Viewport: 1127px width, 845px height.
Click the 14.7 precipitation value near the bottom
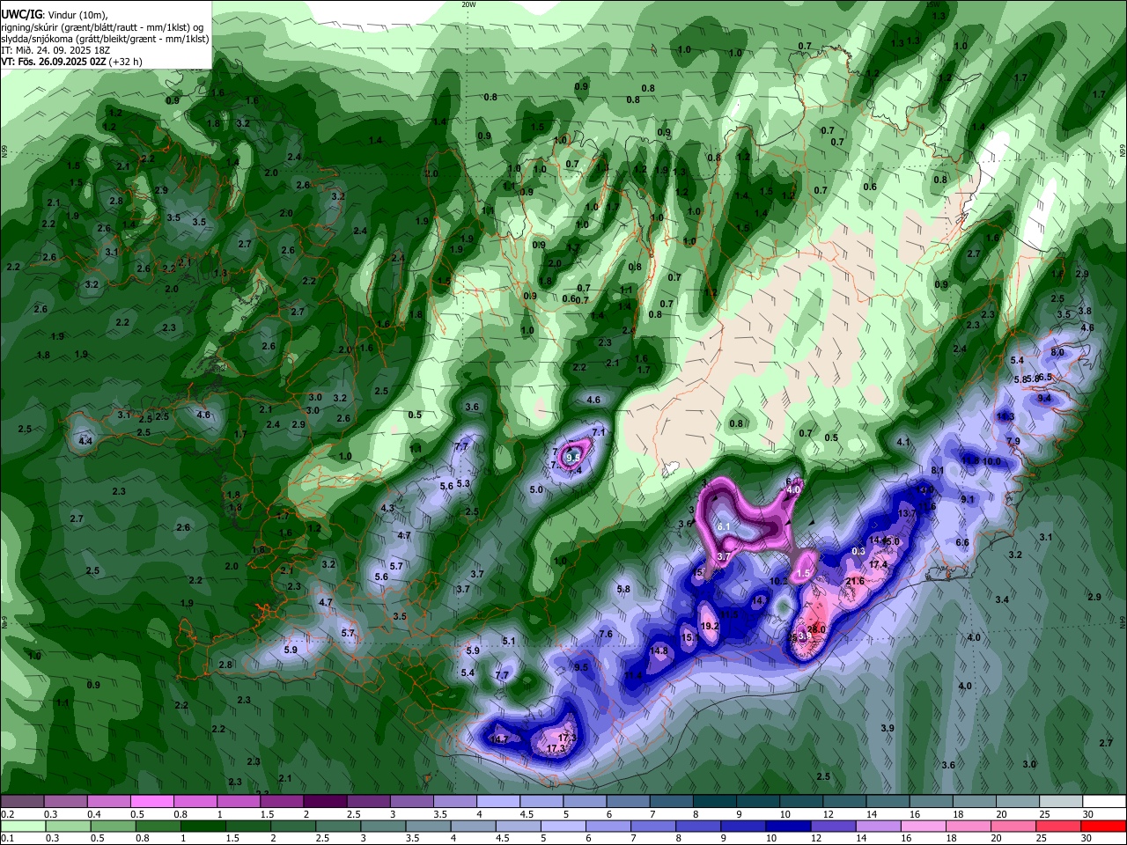coord(500,739)
